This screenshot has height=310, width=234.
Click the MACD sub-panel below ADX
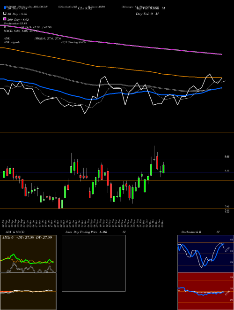tap(28, 291)
